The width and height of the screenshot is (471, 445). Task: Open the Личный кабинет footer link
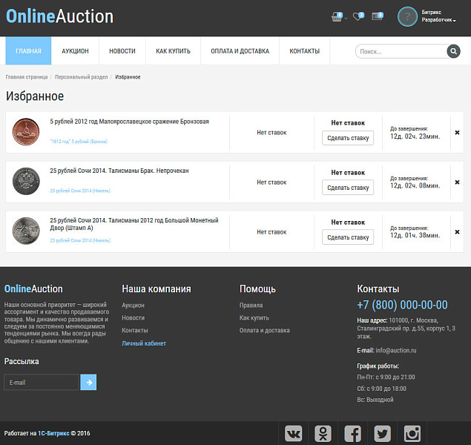144,343
